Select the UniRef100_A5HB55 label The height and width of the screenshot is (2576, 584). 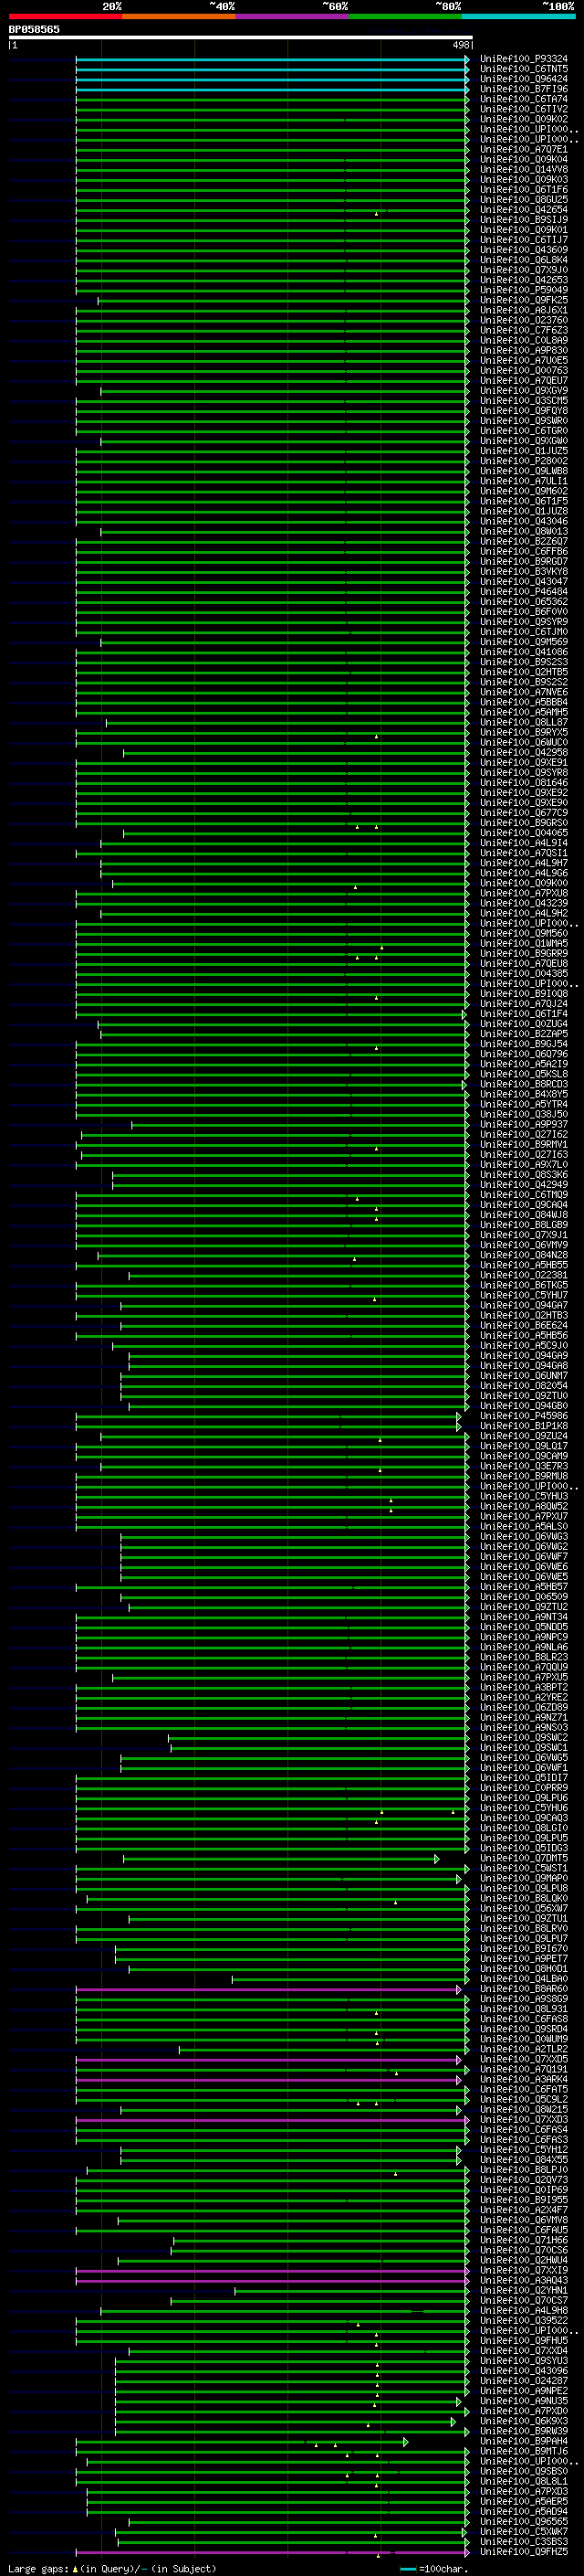click(524, 1265)
